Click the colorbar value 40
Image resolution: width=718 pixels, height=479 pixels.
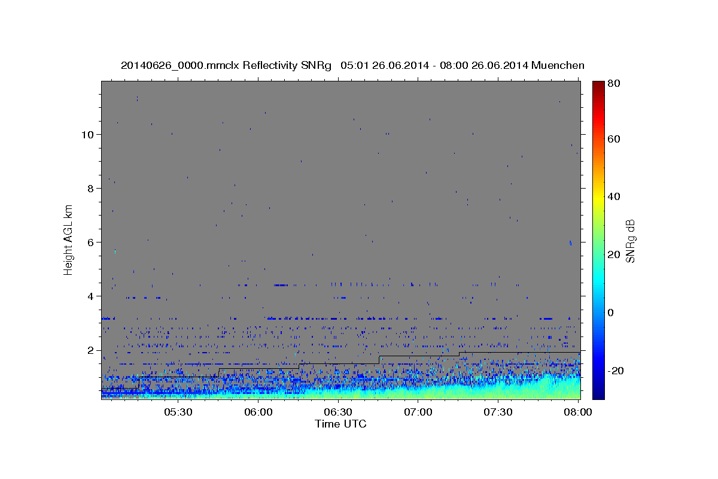click(614, 196)
